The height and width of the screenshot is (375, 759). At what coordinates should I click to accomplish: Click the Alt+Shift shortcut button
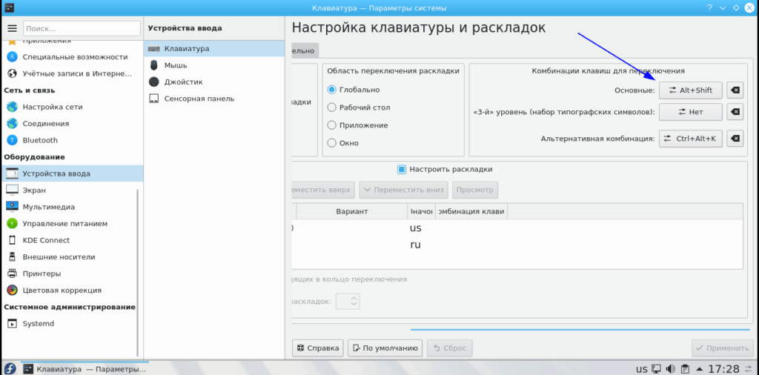pos(690,90)
